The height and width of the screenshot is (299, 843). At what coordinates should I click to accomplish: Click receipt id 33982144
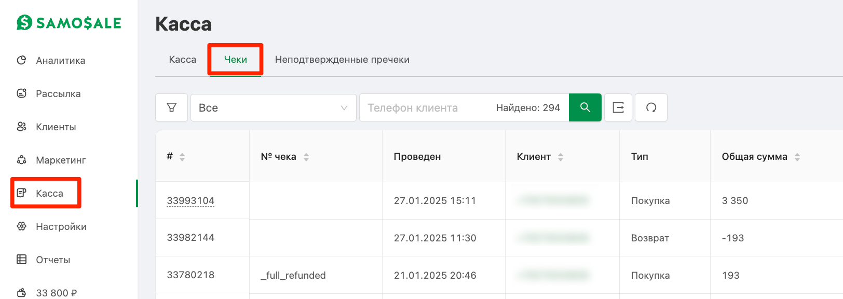pyautogui.click(x=191, y=238)
